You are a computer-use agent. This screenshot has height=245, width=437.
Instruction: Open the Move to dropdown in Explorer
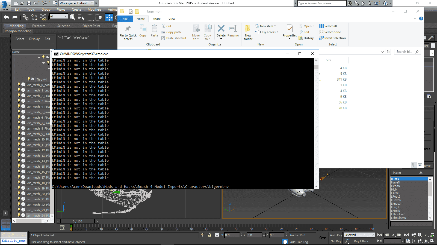[196, 33]
